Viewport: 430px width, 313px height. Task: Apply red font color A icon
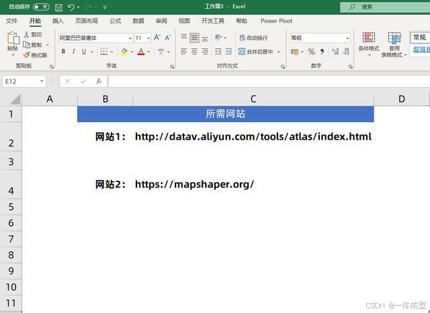pyautogui.click(x=141, y=52)
